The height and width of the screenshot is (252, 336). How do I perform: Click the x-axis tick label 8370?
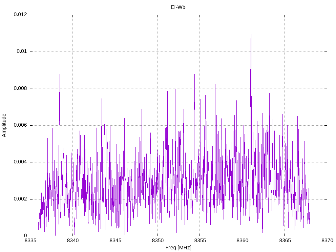pos(327,241)
